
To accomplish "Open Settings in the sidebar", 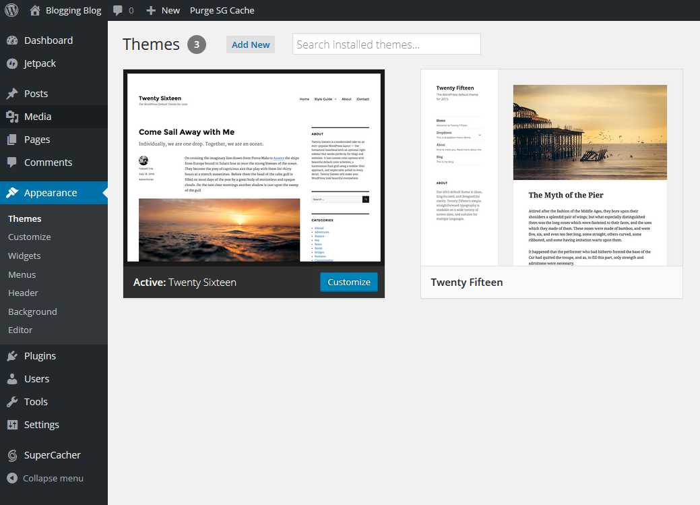I will coord(42,425).
